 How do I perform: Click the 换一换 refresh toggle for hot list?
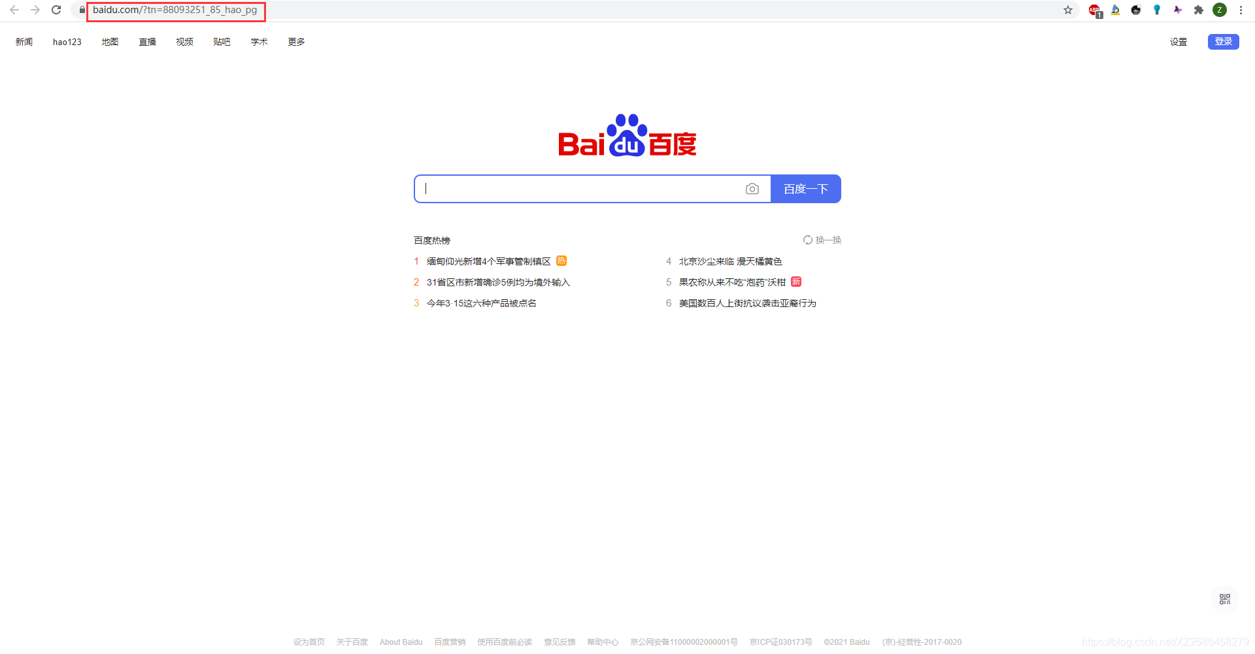[x=822, y=240]
